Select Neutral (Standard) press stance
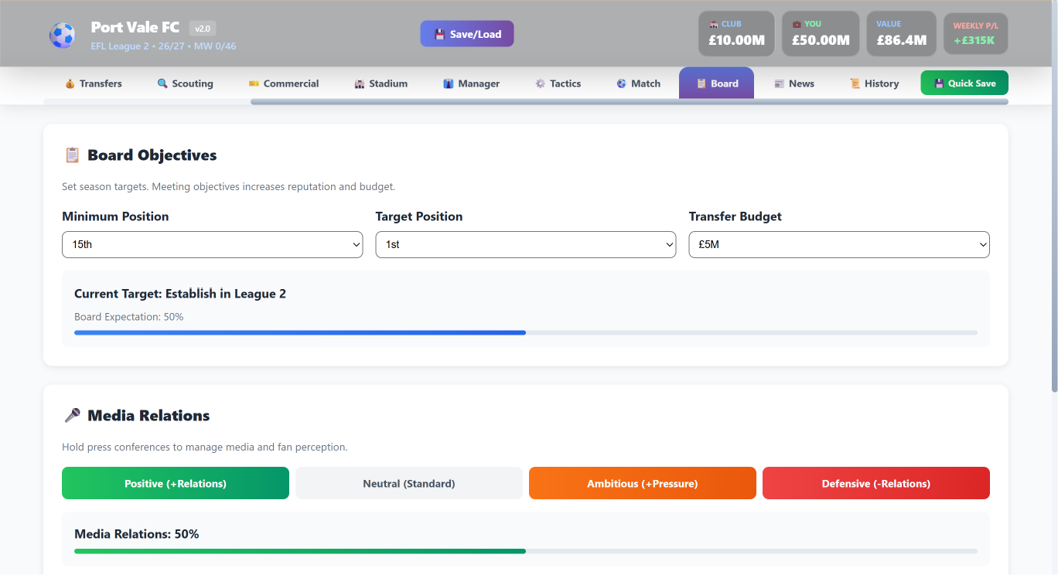The width and height of the screenshot is (1058, 575). [x=409, y=483]
